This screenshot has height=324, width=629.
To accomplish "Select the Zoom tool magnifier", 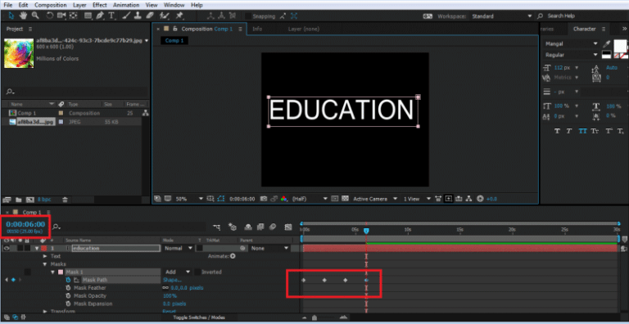I will (x=35, y=16).
